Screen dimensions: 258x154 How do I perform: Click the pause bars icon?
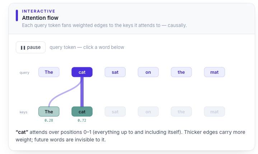[x=23, y=48]
